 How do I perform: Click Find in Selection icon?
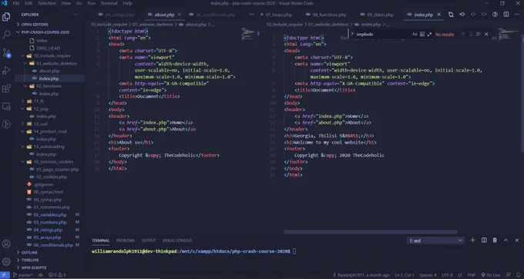coord(479,34)
